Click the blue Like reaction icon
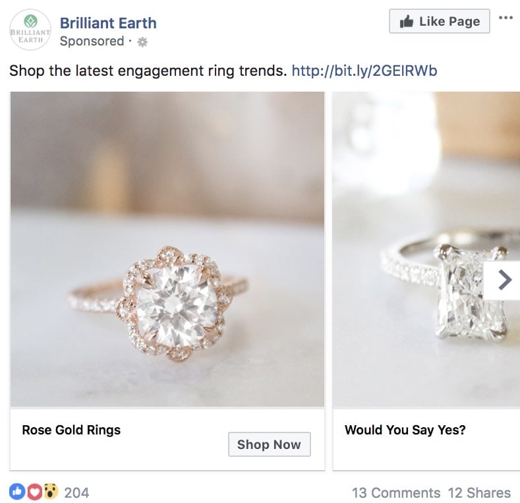 (17, 492)
